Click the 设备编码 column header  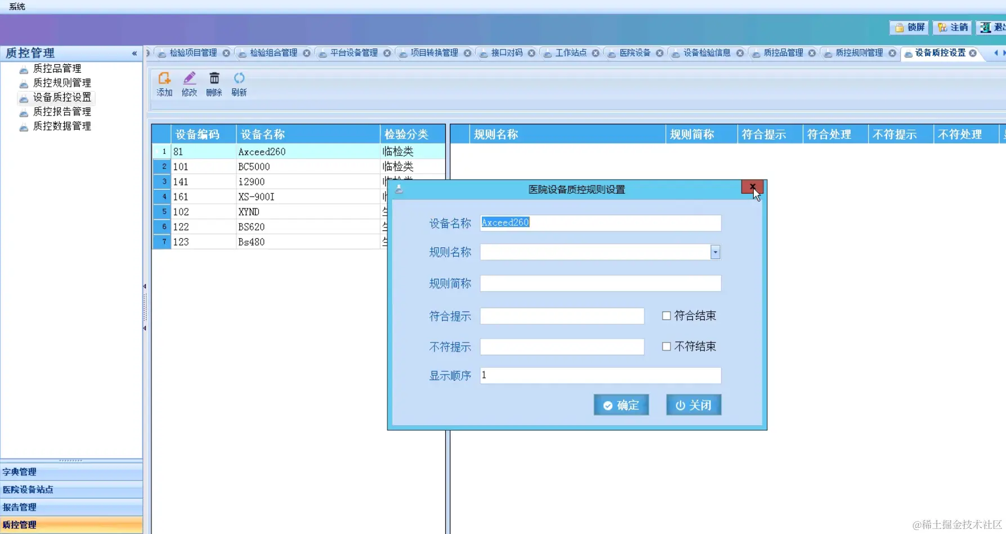click(203, 134)
